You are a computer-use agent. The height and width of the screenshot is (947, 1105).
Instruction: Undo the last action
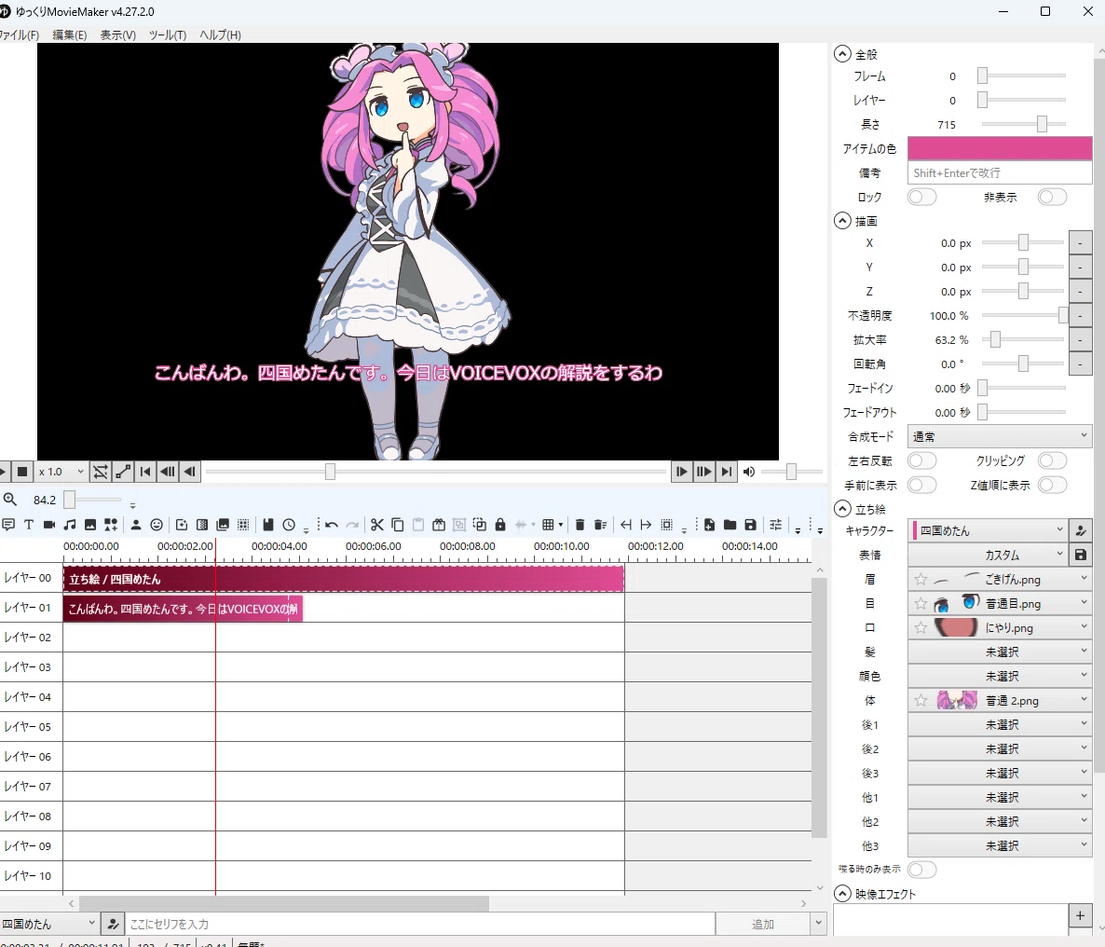coord(332,525)
